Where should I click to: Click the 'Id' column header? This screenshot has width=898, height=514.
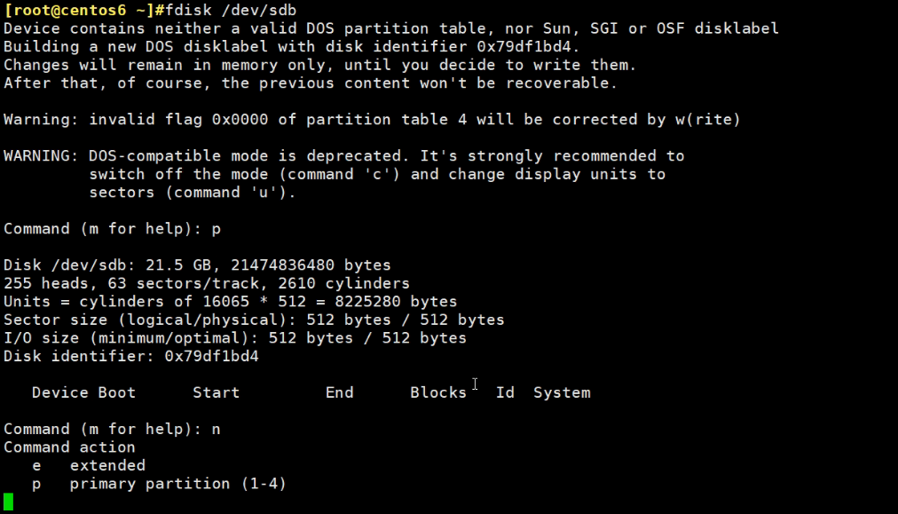pos(505,392)
